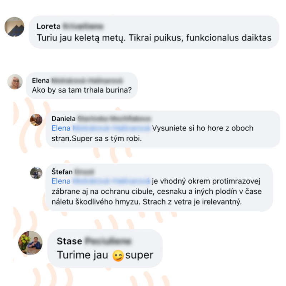Select the comment 'Turime jau super'

coord(105,255)
